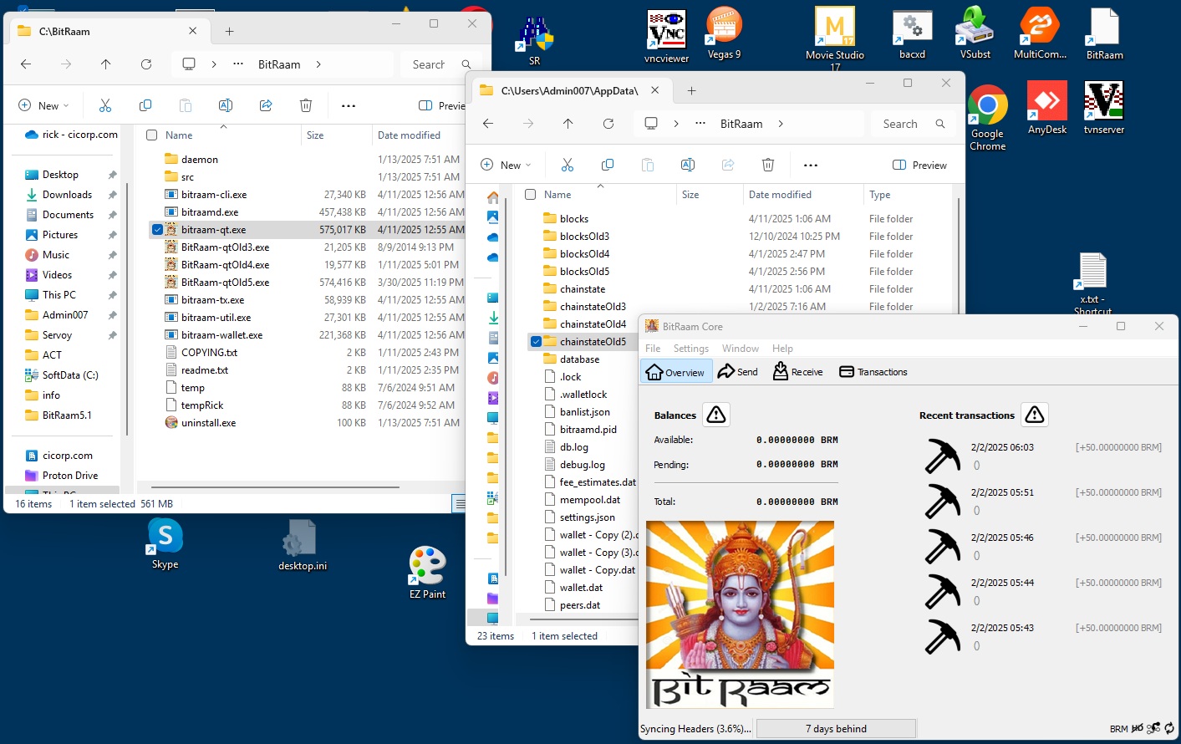Uncheck the bitraam-qt.exe checkbox
1181x744 pixels.
point(157,229)
